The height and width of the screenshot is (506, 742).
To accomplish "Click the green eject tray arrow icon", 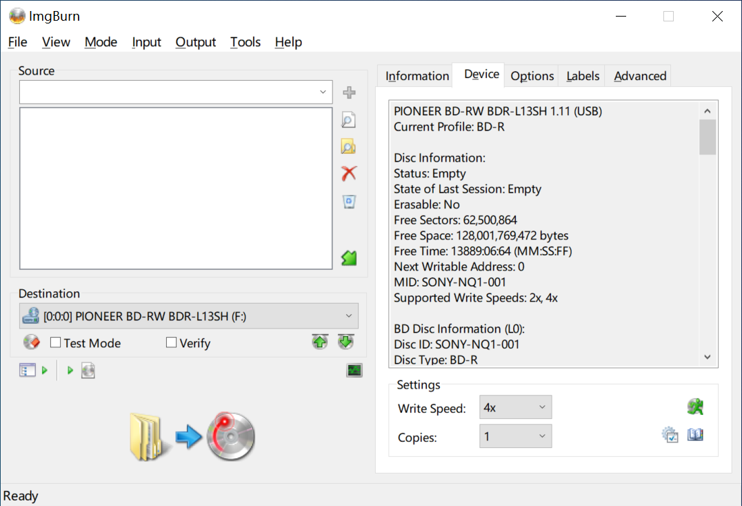I will pyautogui.click(x=320, y=342).
